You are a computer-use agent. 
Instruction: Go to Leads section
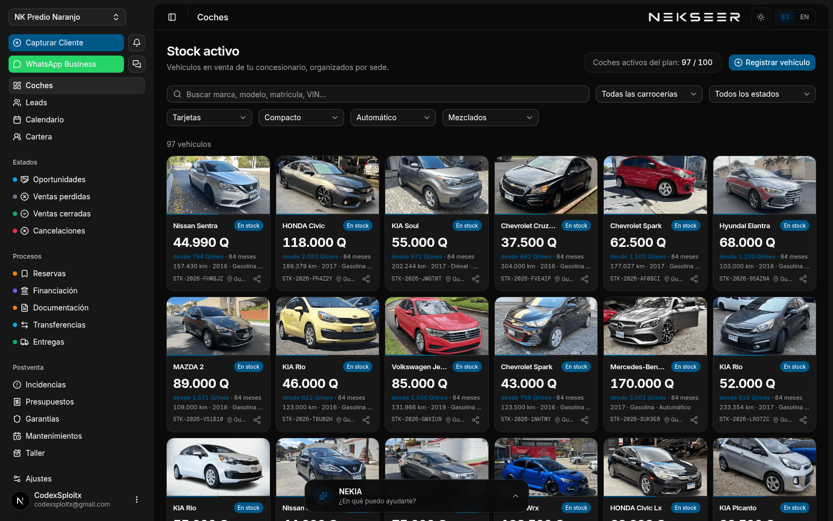pyautogui.click(x=77, y=103)
